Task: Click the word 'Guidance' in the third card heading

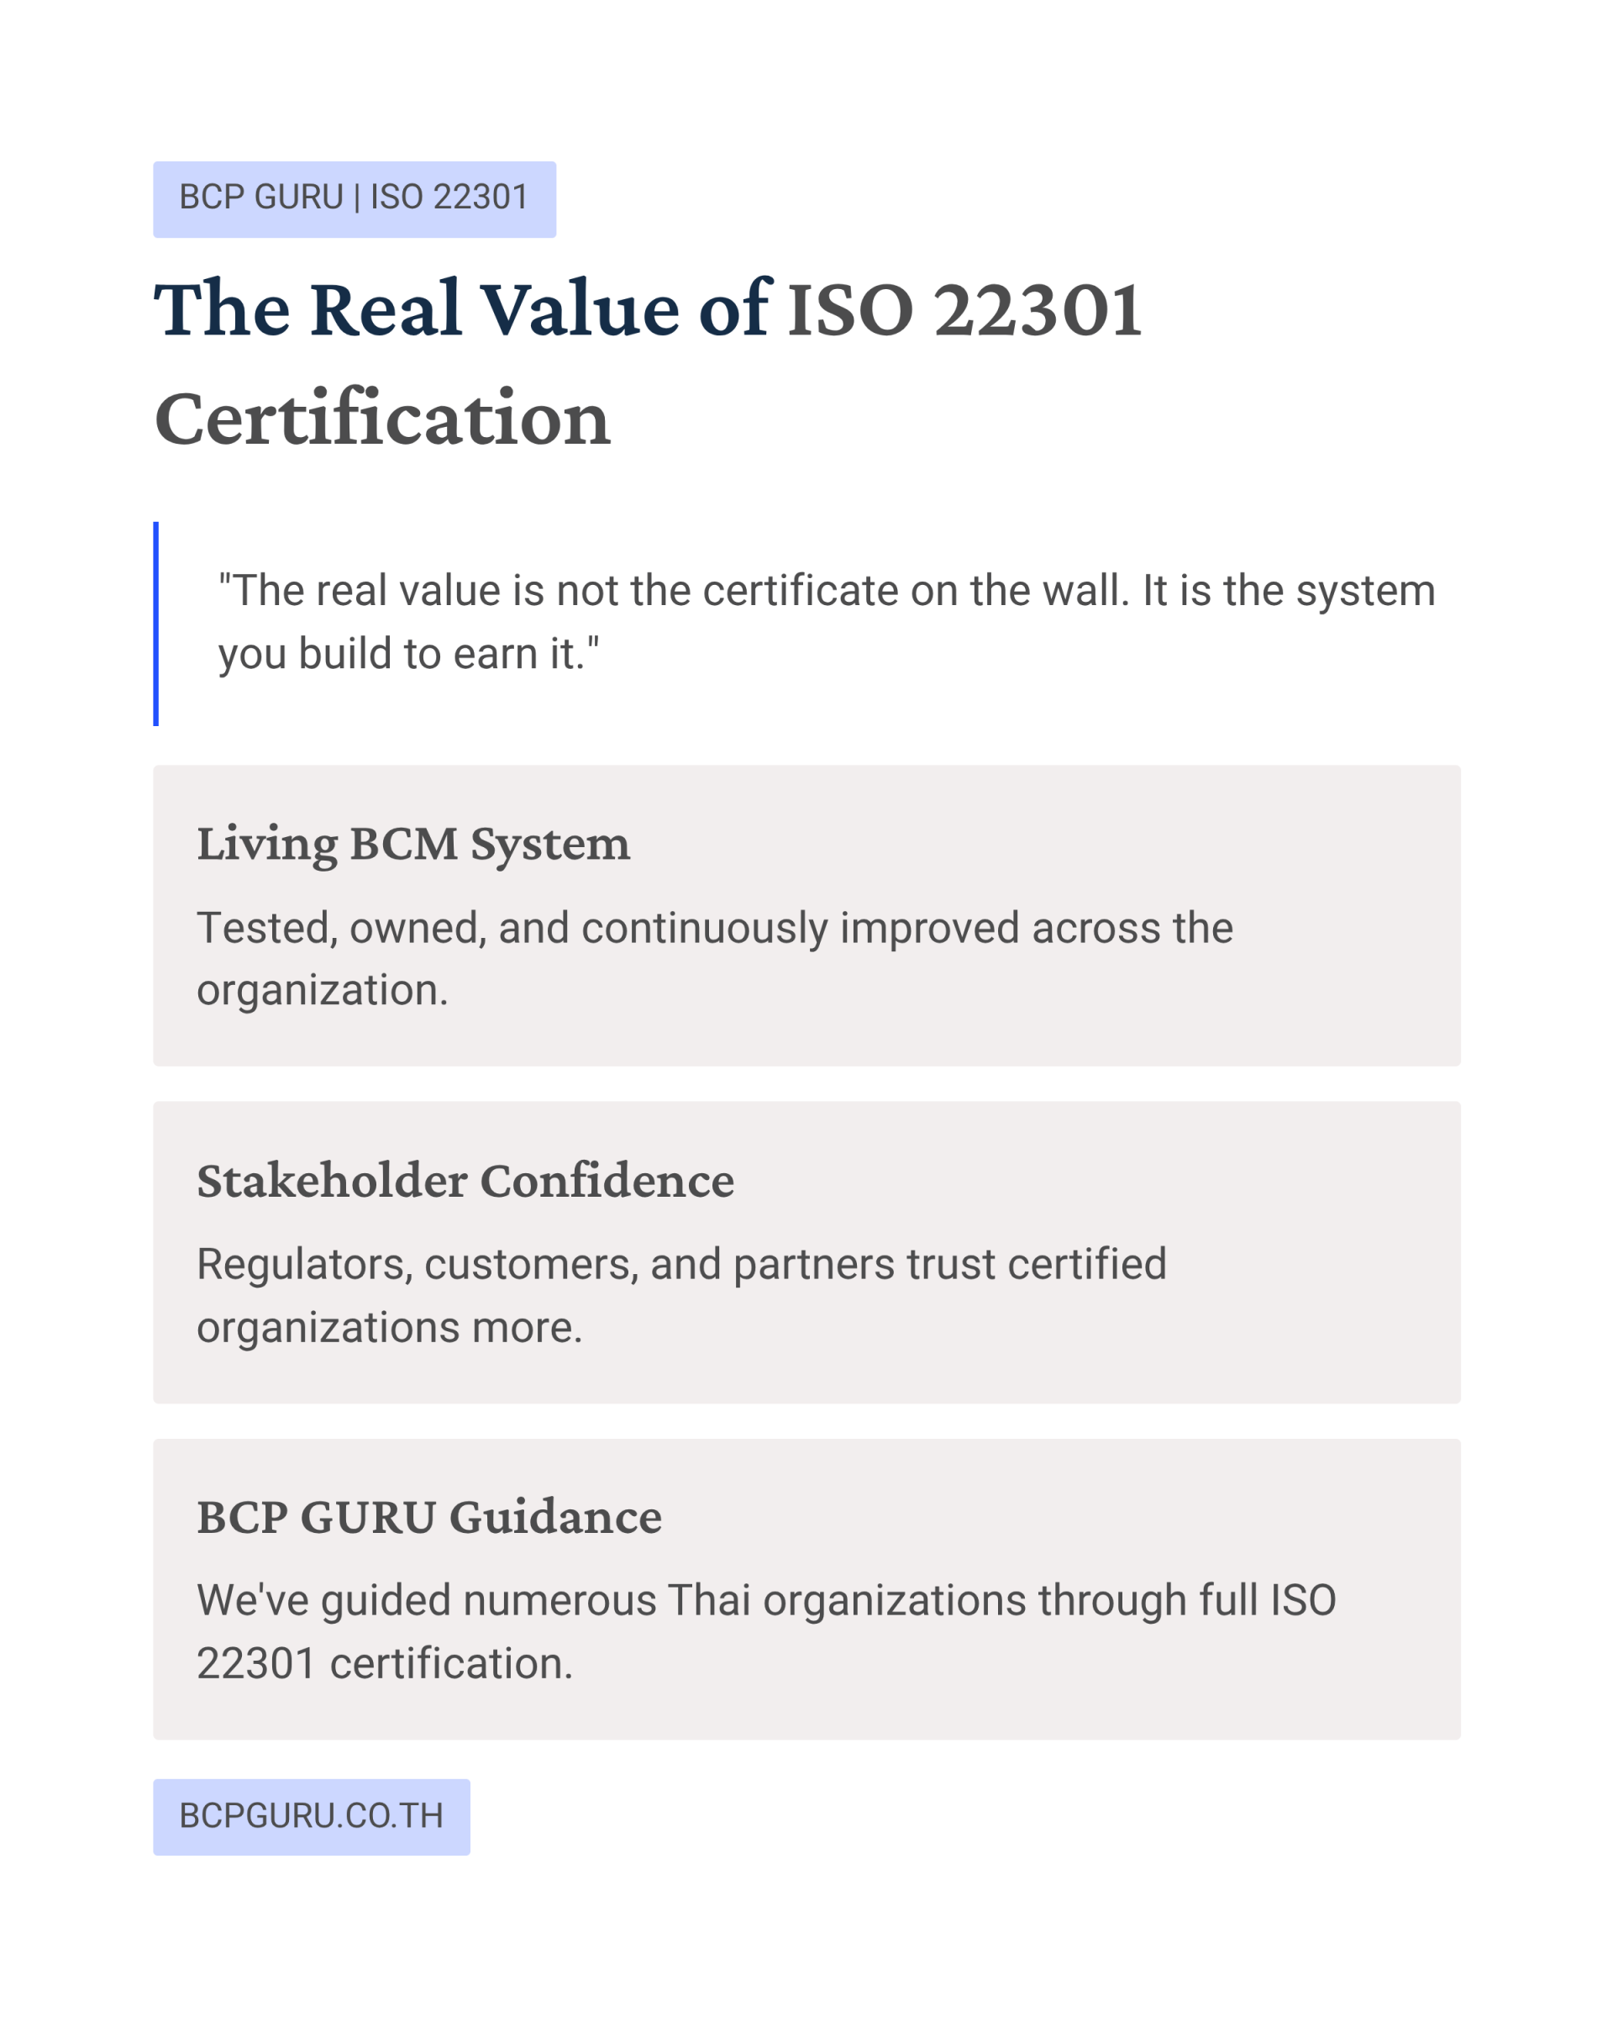Action: point(555,1516)
